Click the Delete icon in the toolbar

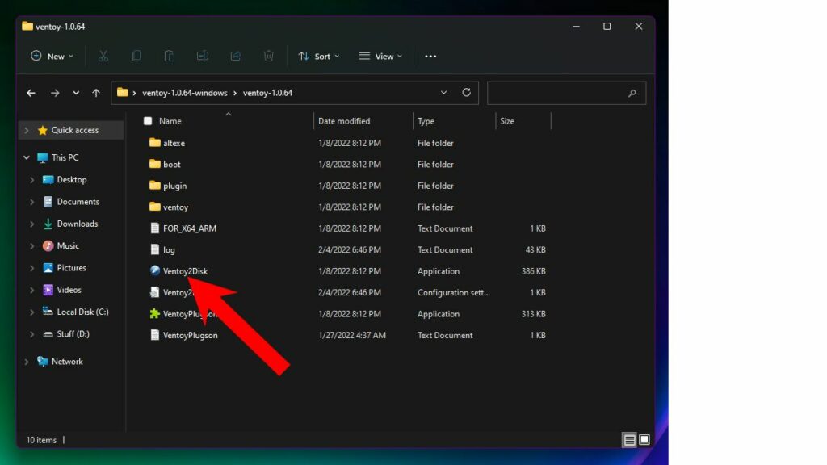(x=268, y=56)
